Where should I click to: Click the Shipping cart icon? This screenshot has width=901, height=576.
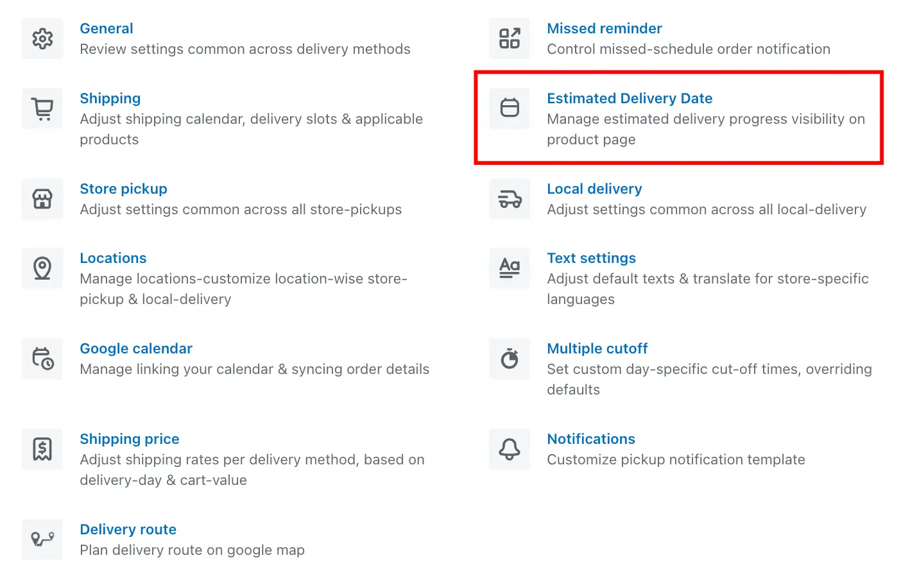click(42, 108)
